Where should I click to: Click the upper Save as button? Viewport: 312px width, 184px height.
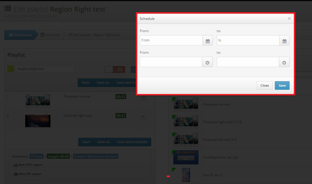point(103,83)
